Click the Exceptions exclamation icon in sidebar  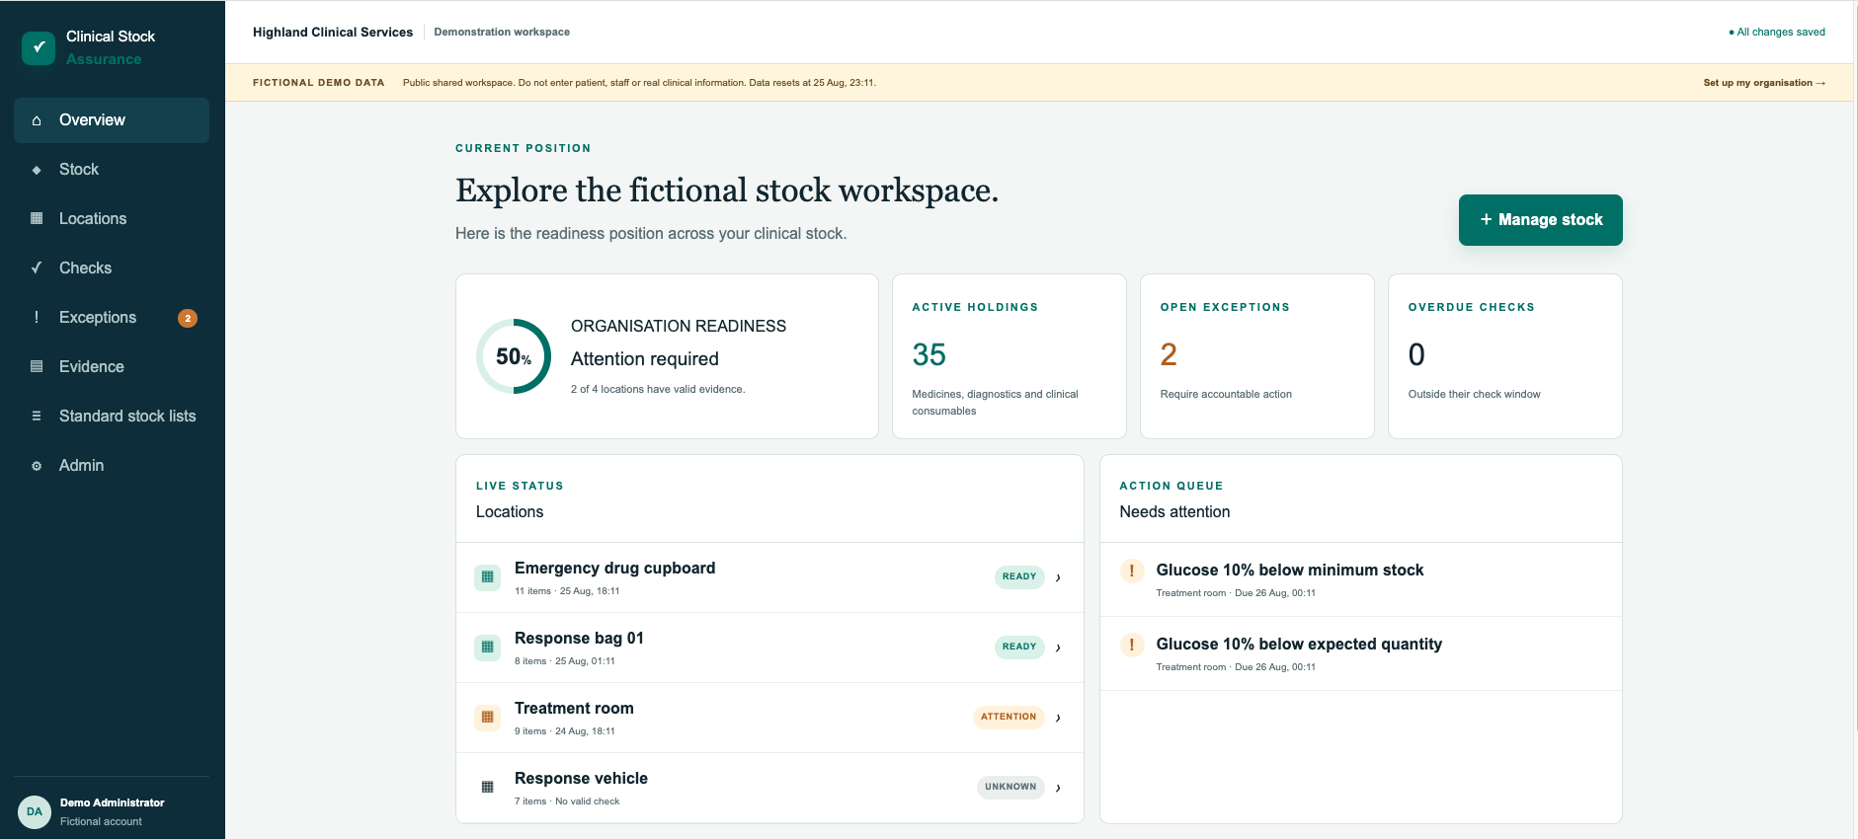point(37,318)
